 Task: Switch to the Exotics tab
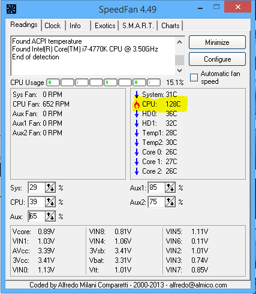tap(105, 26)
